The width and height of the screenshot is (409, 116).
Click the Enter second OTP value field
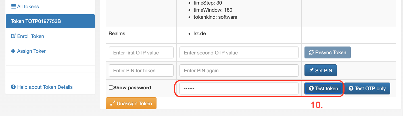pos(239,52)
